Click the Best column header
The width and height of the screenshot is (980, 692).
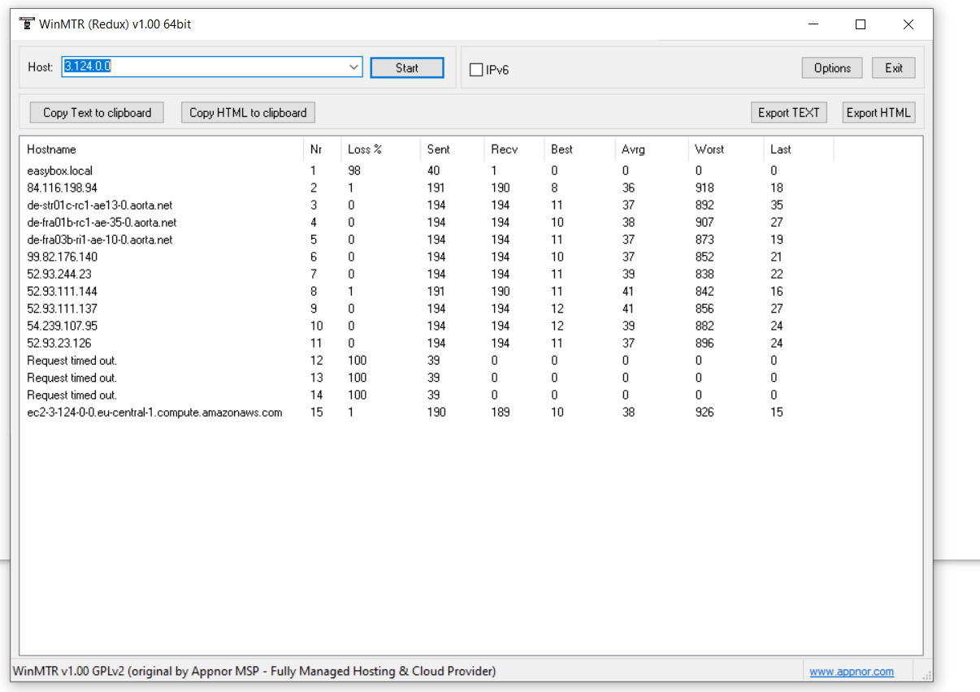click(579, 149)
